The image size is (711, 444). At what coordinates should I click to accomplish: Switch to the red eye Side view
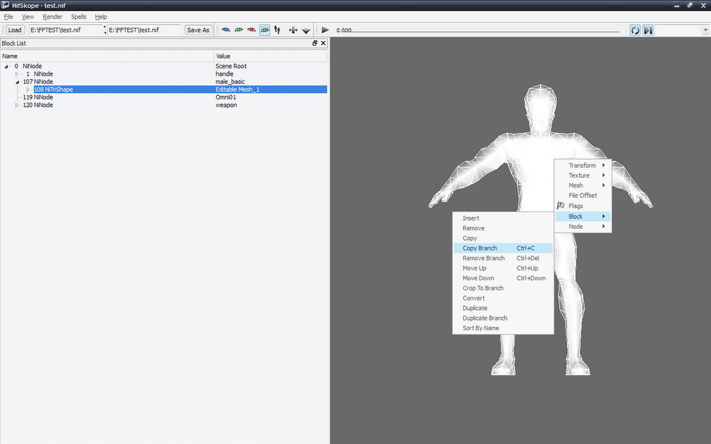pyautogui.click(x=251, y=30)
